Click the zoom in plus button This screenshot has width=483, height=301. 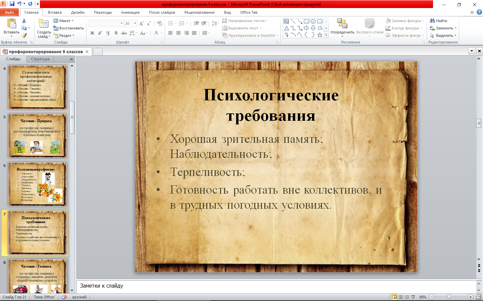[471, 297]
